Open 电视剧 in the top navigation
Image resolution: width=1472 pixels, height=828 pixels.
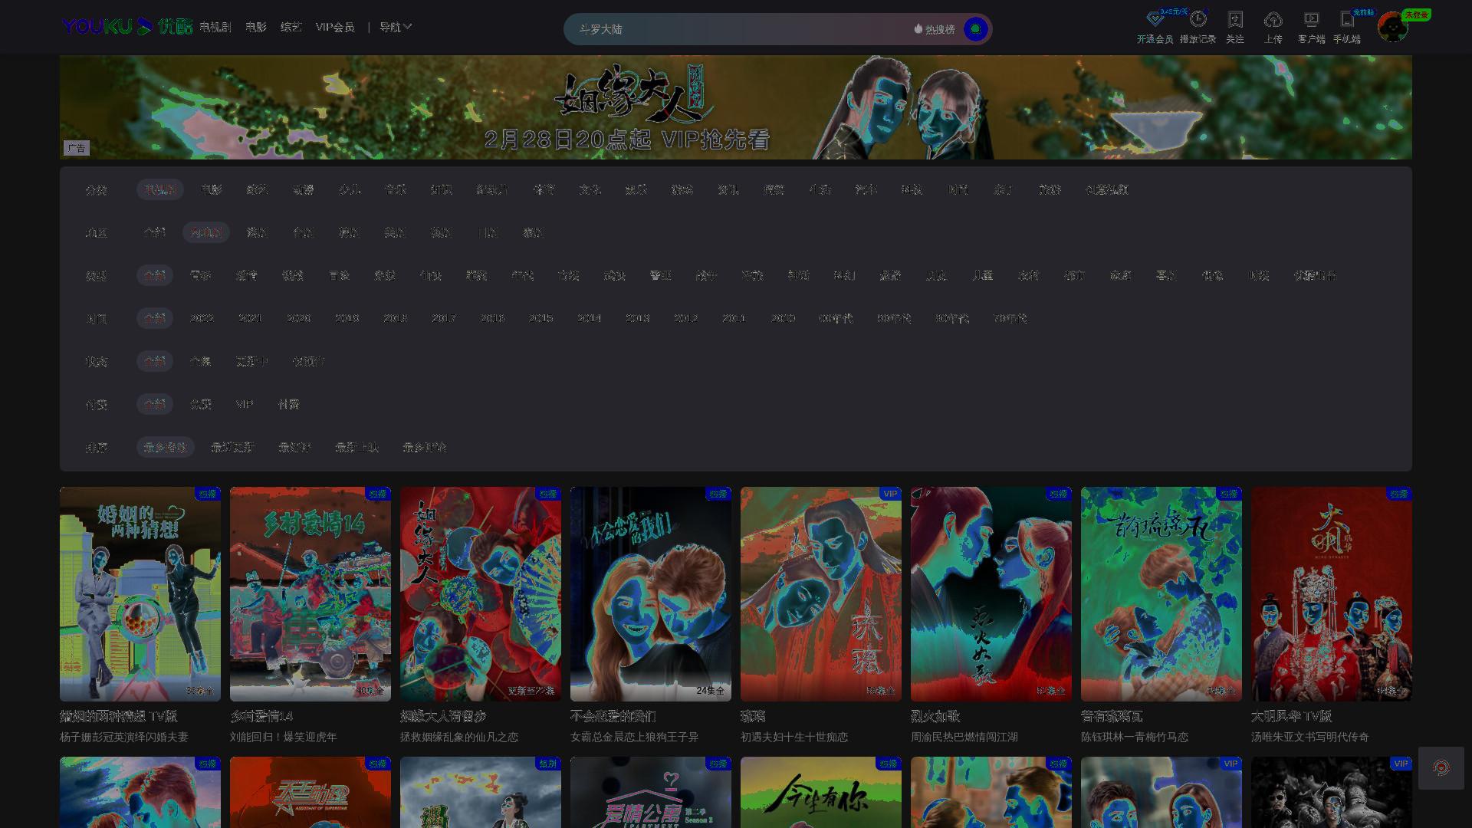click(x=215, y=27)
